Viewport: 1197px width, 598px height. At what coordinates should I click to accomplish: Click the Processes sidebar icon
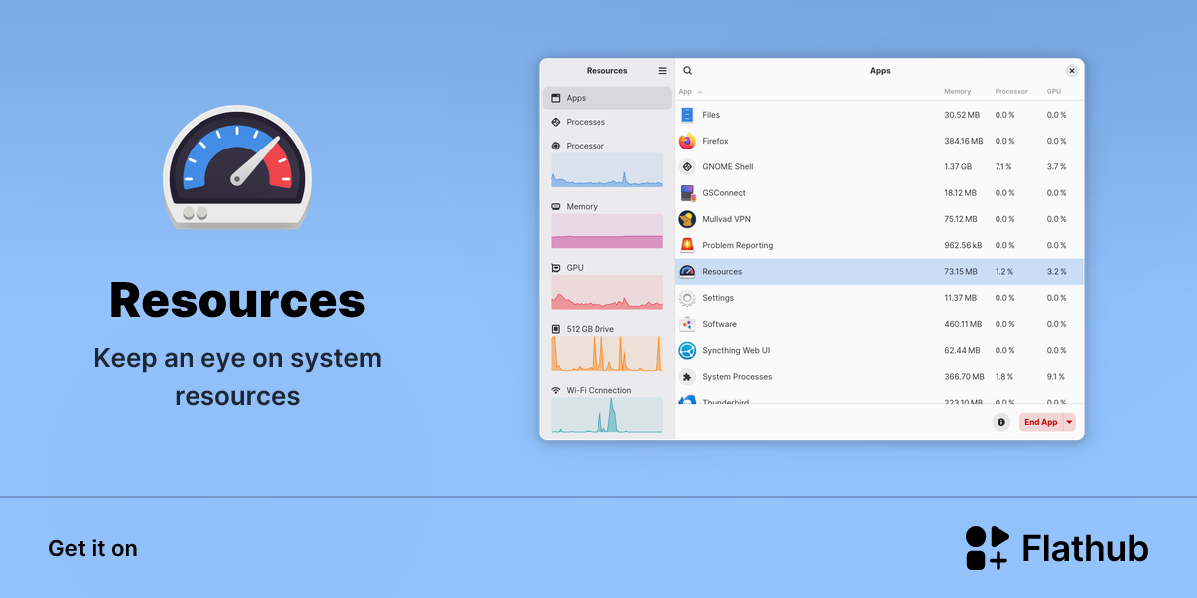click(x=556, y=122)
